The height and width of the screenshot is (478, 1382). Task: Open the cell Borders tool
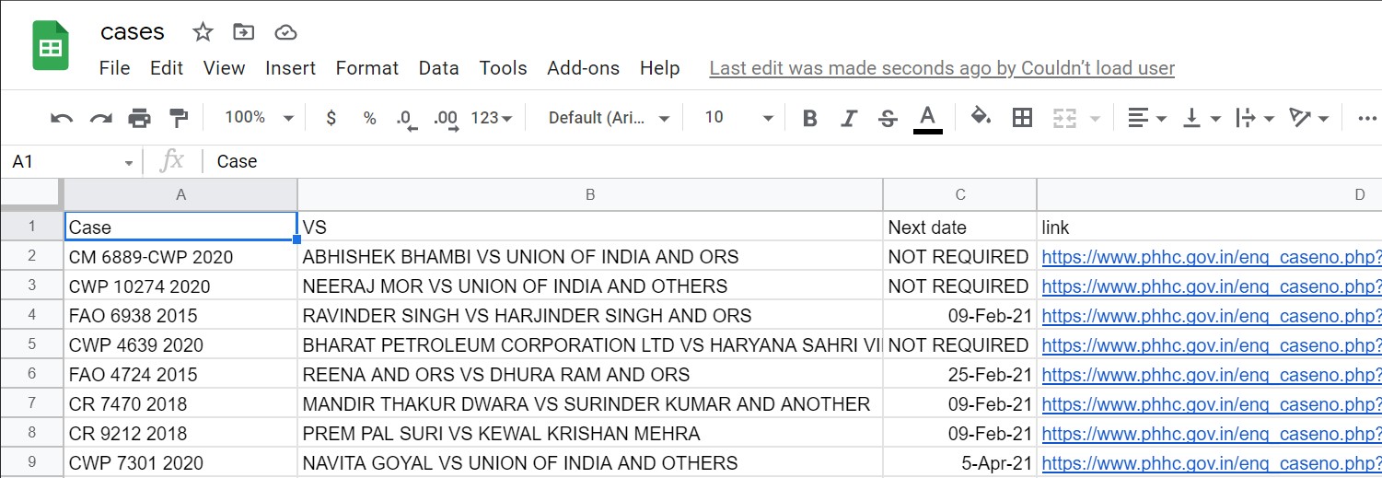coord(1022,118)
